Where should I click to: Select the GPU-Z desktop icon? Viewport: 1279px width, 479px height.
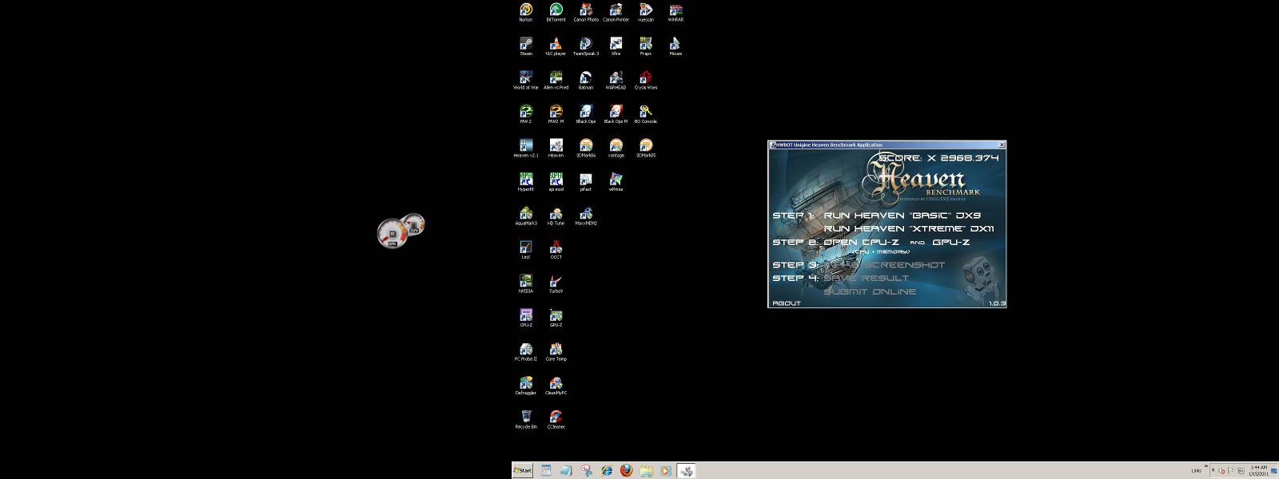pos(556,318)
